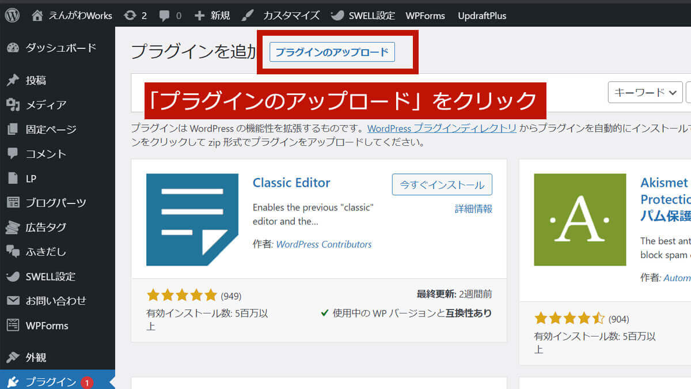Open SWELL設定 from the admin bar
691x389 pixels.
372,16
